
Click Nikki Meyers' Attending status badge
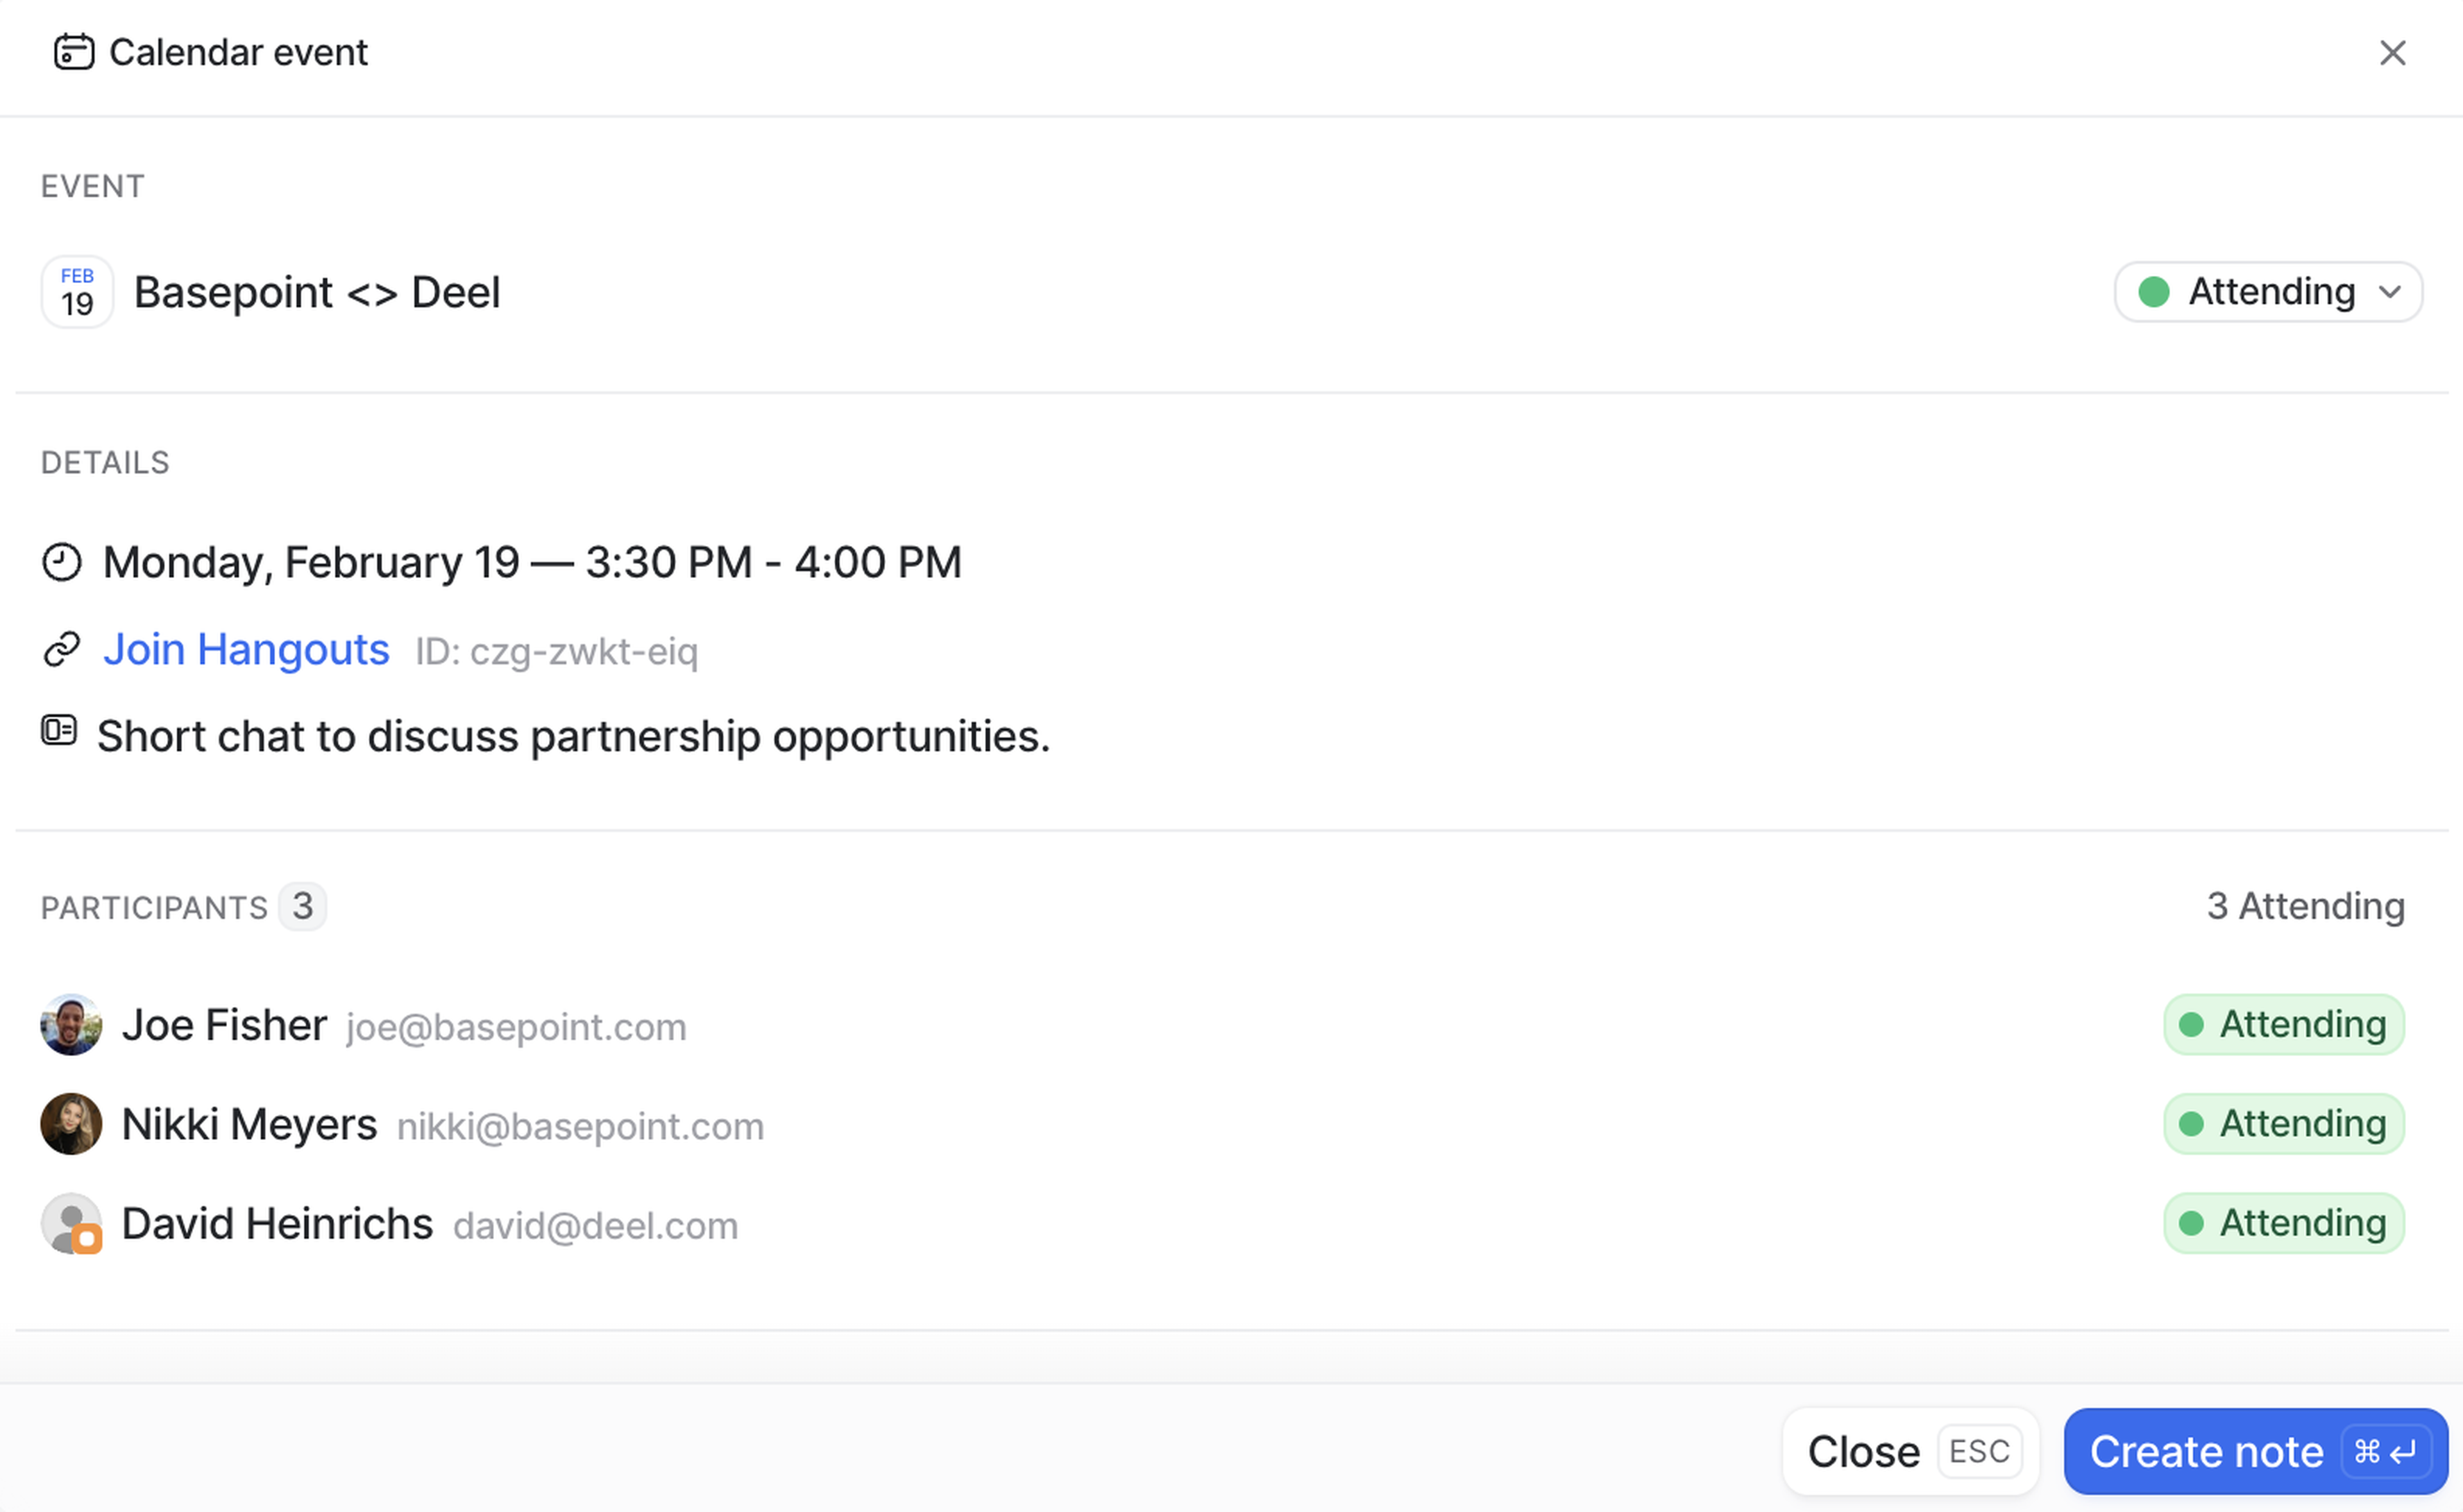tap(2284, 1124)
